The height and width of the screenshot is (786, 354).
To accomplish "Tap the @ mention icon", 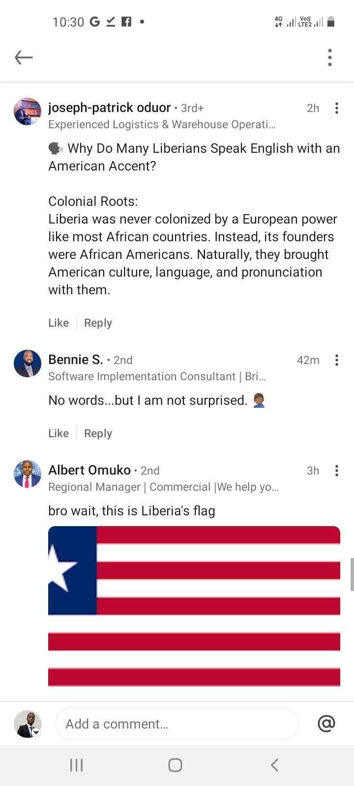I will click(326, 723).
